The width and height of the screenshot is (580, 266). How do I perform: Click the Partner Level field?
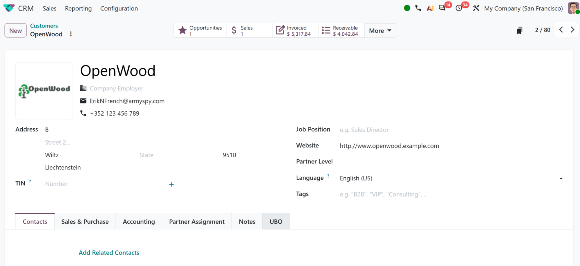451,162
